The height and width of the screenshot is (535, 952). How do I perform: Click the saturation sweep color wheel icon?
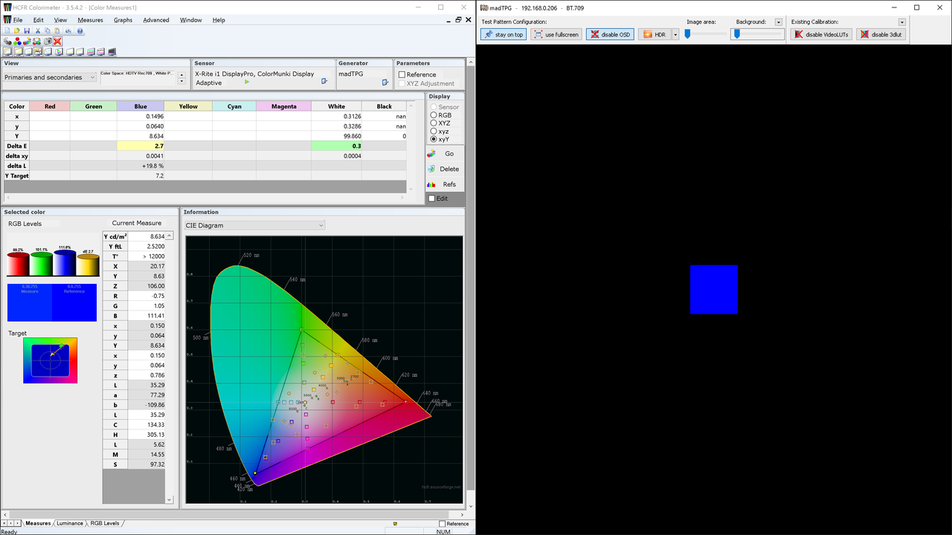36,41
